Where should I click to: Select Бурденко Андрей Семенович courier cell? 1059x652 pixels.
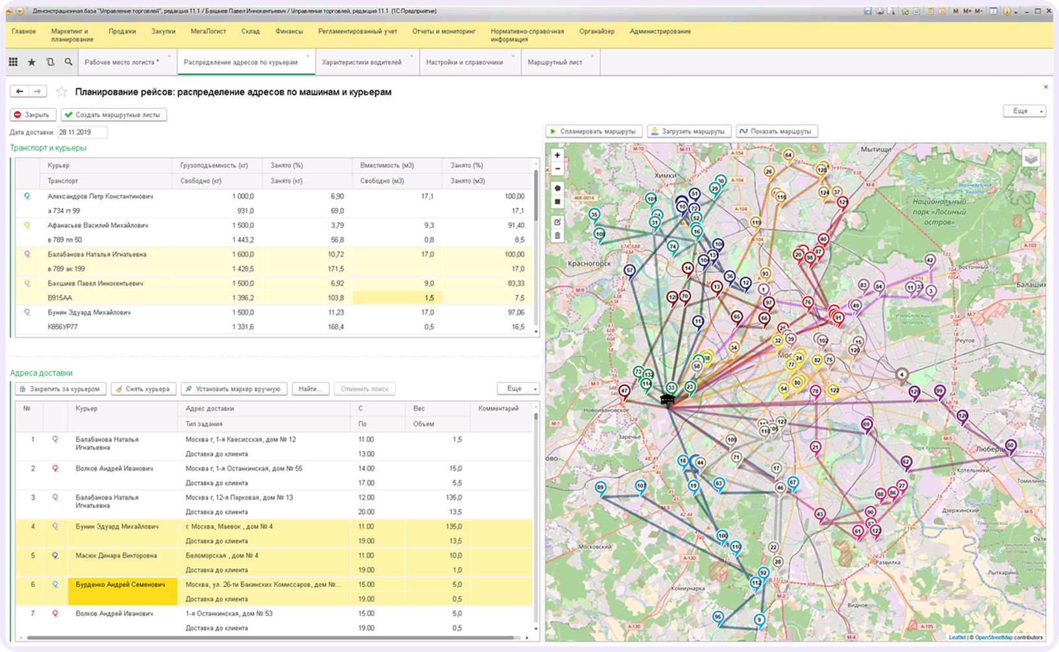pos(122,592)
